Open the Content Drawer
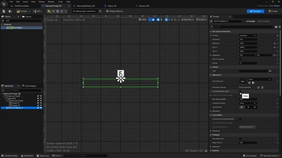The width and height of the screenshot is (282, 158). [x=10, y=156]
